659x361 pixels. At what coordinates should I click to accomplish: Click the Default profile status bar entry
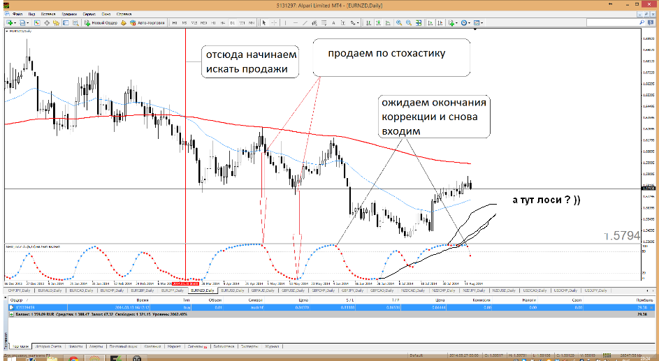tap(417, 355)
